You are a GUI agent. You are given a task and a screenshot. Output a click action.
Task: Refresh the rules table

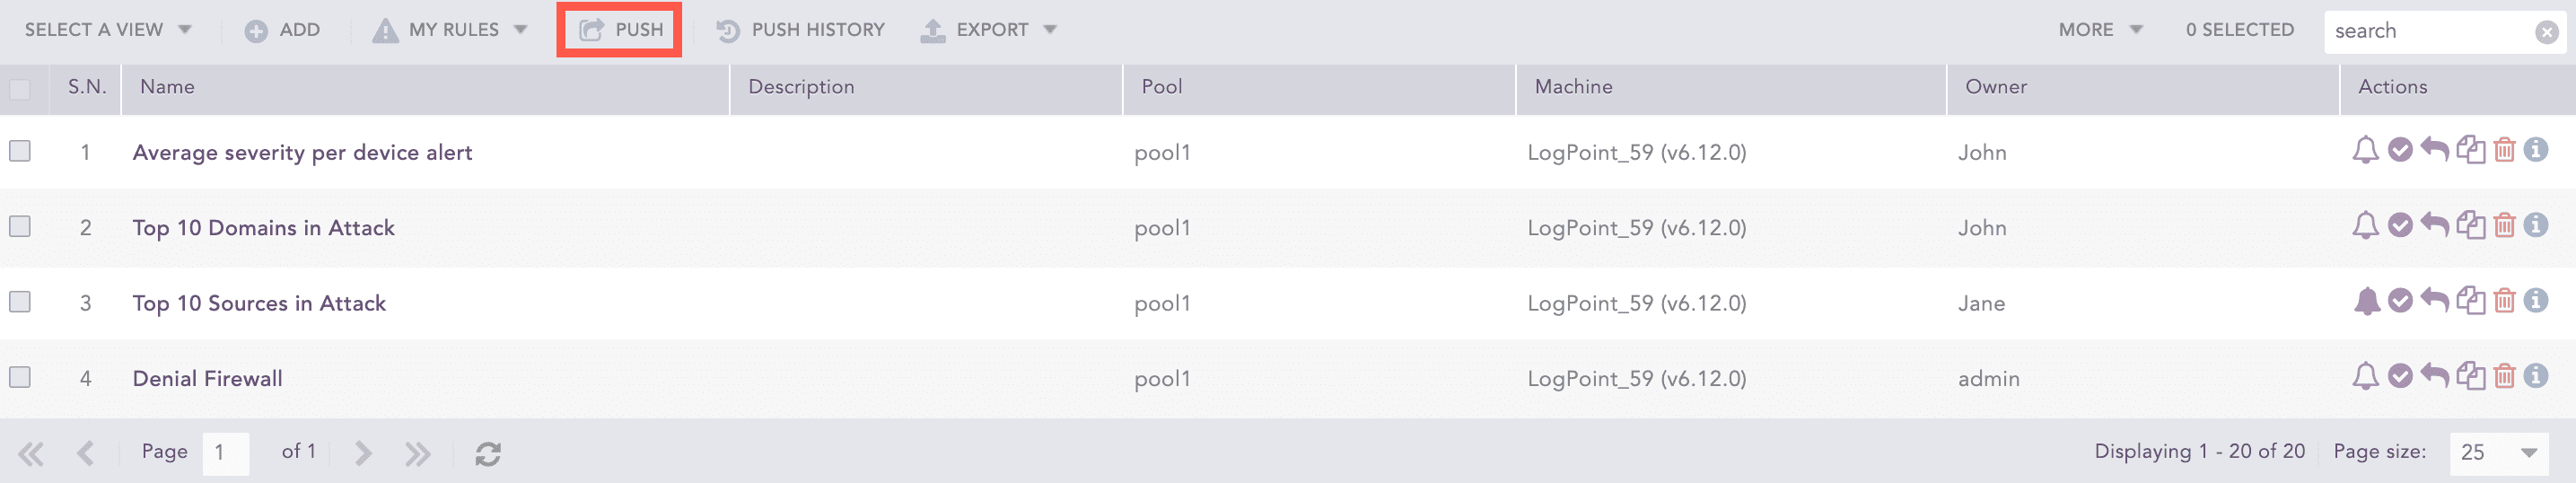coord(488,454)
